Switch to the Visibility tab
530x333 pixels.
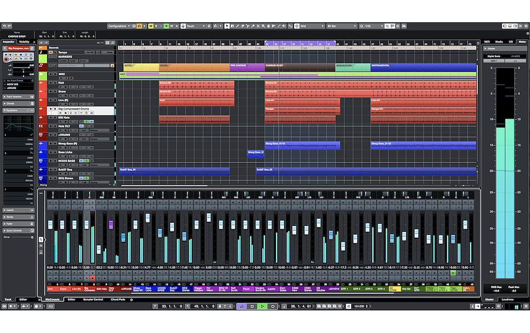point(24,42)
